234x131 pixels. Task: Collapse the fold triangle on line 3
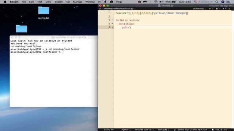click(x=112, y=20)
